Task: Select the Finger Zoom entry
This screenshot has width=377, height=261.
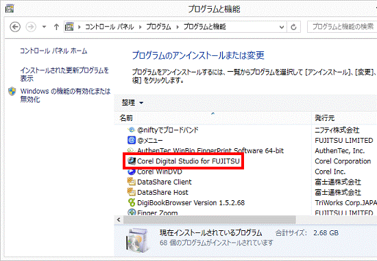Action: tap(157, 212)
